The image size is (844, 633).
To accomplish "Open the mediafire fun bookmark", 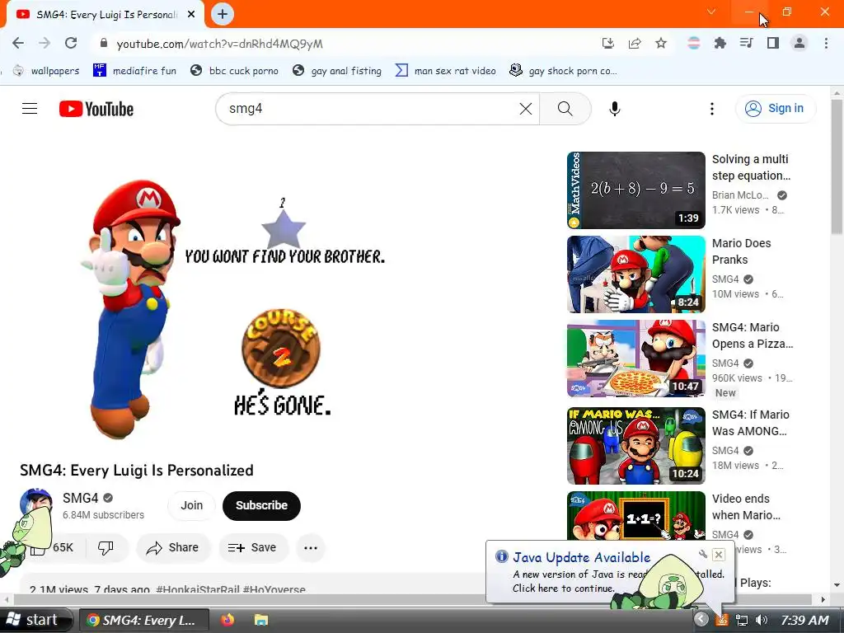I will coord(134,71).
